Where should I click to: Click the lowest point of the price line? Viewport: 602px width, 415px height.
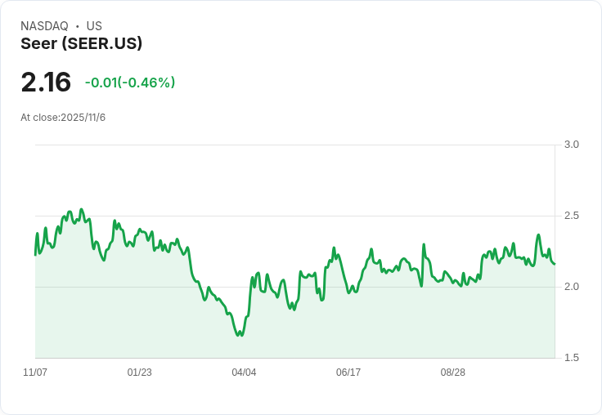[x=238, y=336]
